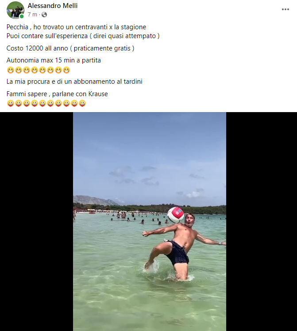Open the post via the 7 m timestamp
This screenshot has height=331, width=297.
click(32, 15)
